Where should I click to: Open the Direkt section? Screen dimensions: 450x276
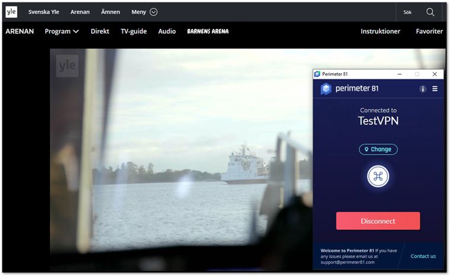pos(100,31)
